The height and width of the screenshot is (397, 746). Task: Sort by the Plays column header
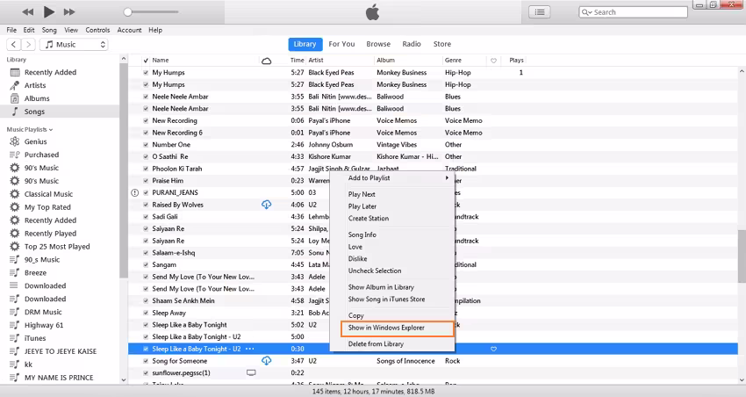tap(516, 61)
